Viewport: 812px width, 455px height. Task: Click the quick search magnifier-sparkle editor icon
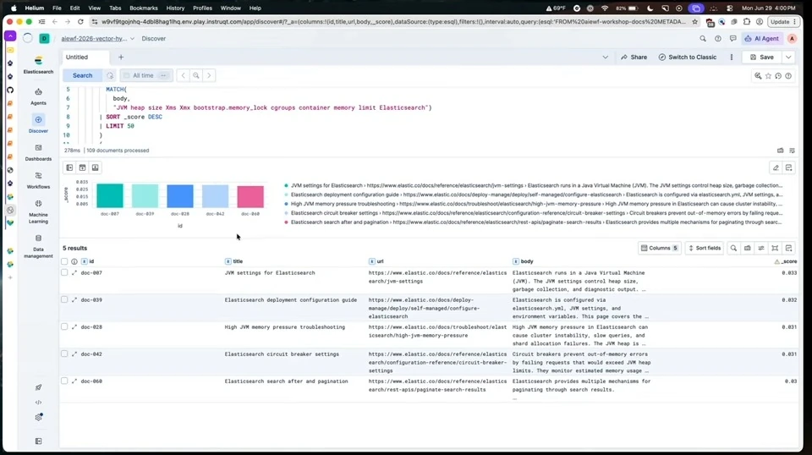758,75
